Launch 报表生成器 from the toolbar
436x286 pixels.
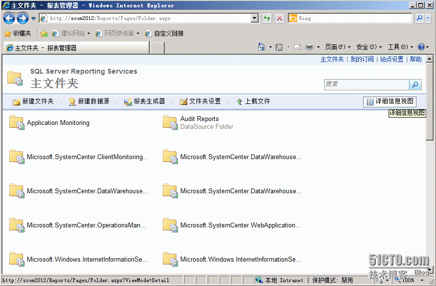tap(145, 102)
